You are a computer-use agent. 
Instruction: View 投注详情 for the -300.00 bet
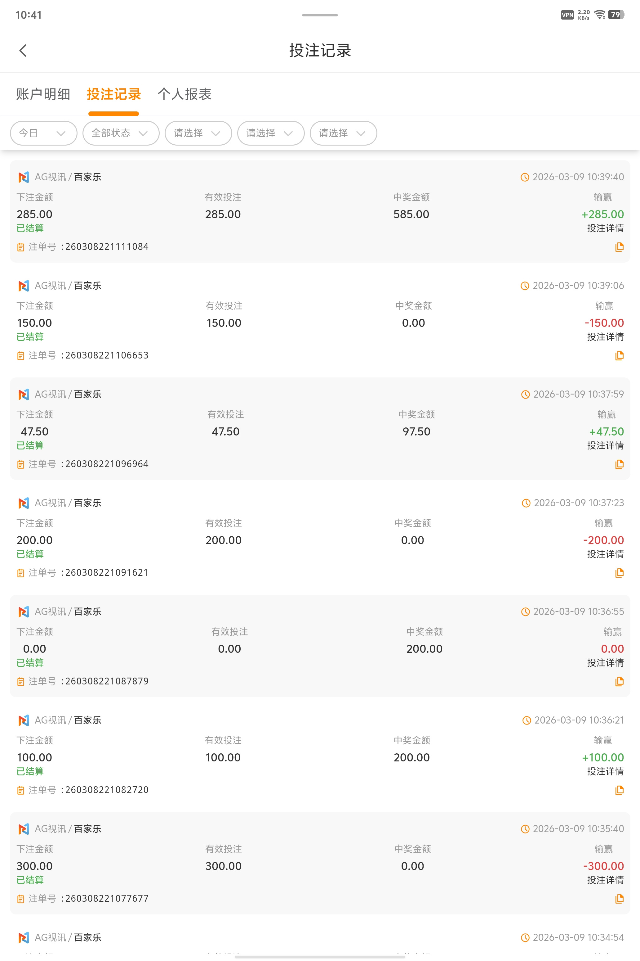605,880
